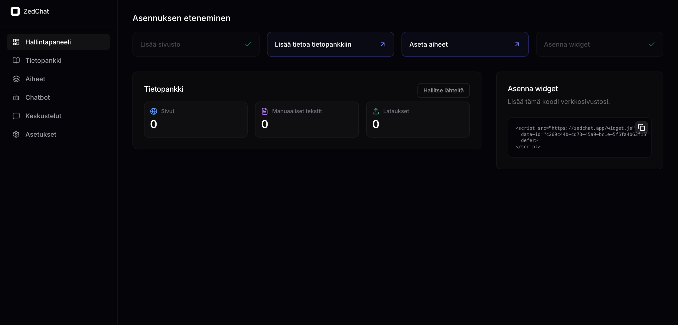Image resolution: width=678 pixels, height=325 pixels.
Task: Click the checkmark on Asenna widget step
Action: (652, 44)
